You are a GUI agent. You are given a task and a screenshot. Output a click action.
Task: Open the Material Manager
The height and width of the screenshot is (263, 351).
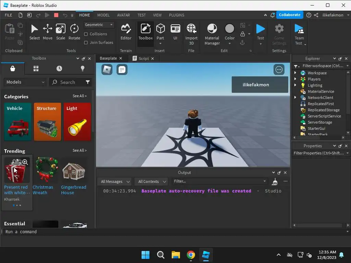pyautogui.click(x=212, y=34)
